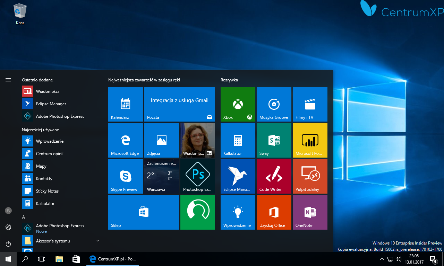Open Eclipse Manager in recently added list
This screenshot has height=266, width=444.
61,104
